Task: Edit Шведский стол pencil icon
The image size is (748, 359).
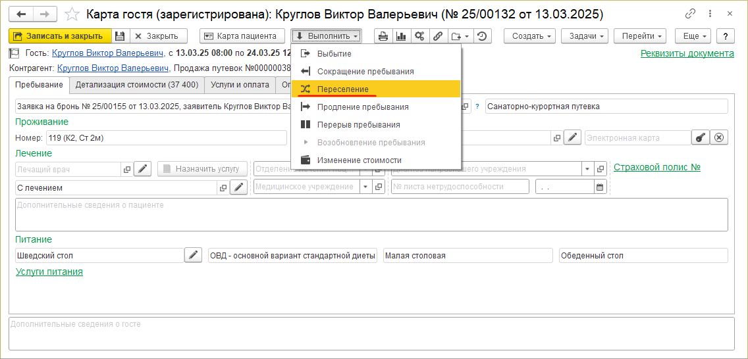Action: tap(193, 255)
